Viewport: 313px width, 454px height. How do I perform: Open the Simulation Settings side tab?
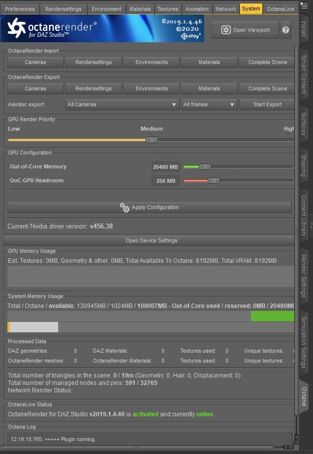tap(304, 342)
